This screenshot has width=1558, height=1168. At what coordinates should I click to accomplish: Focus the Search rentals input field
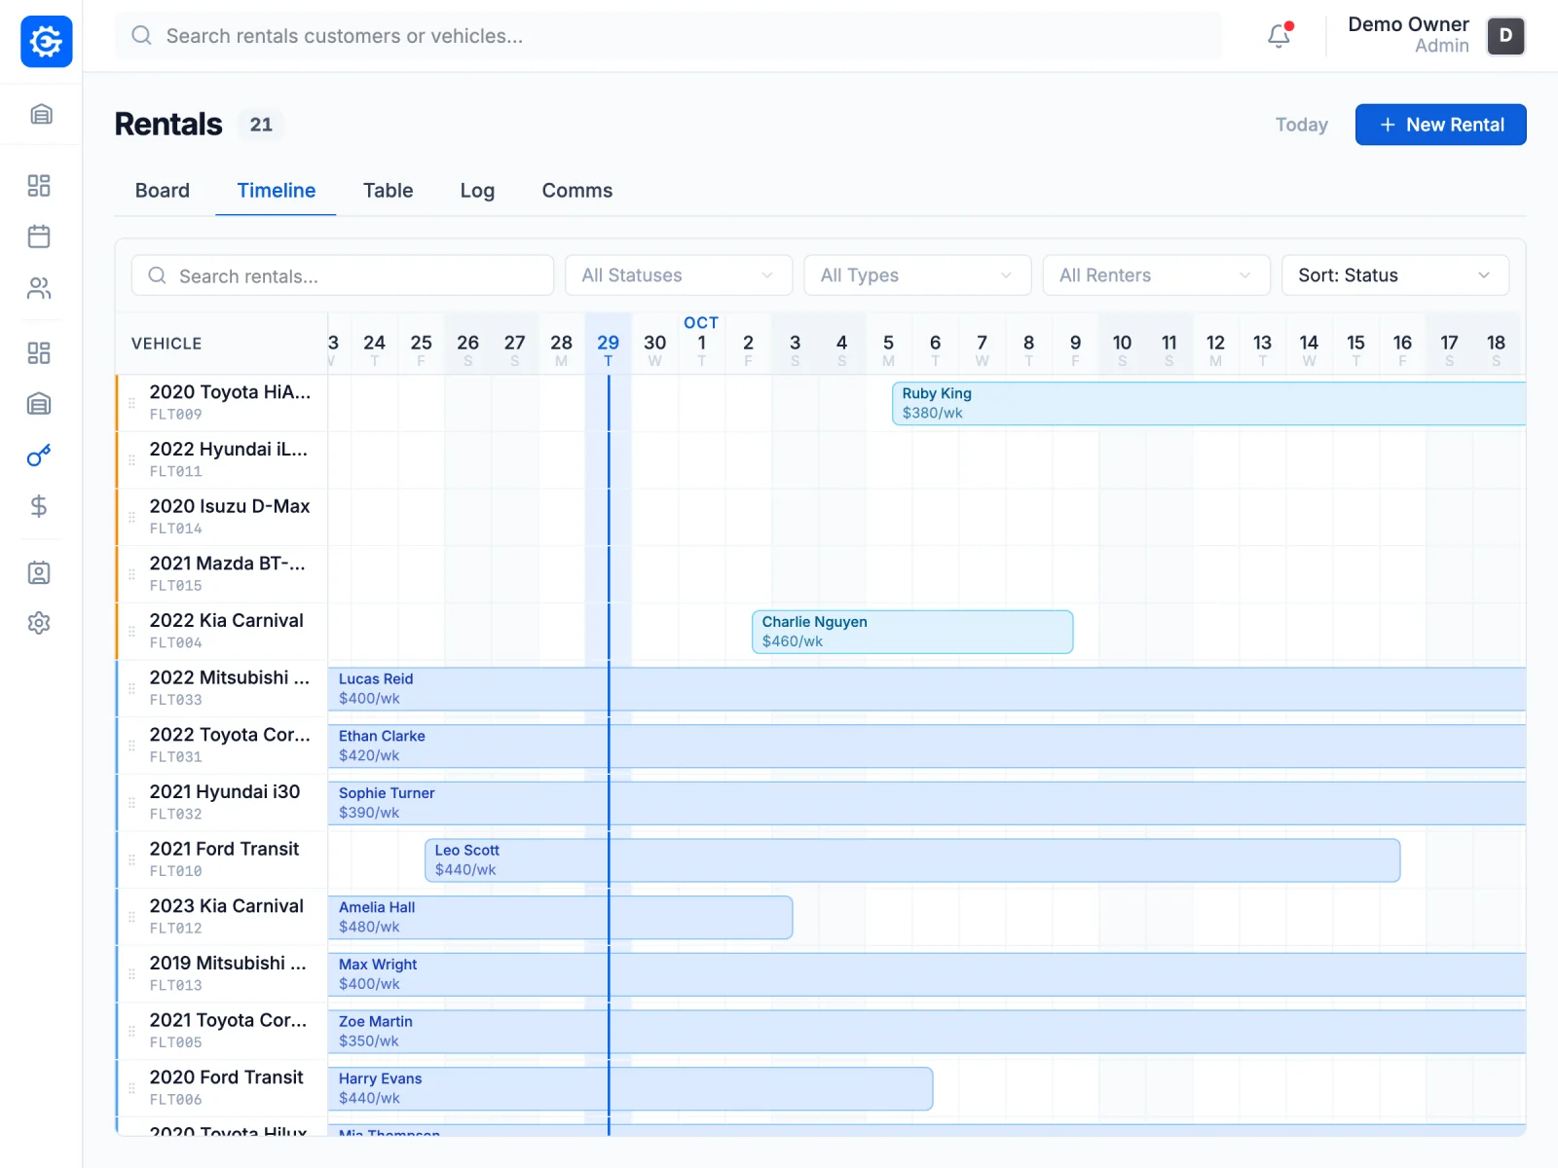(x=343, y=275)
